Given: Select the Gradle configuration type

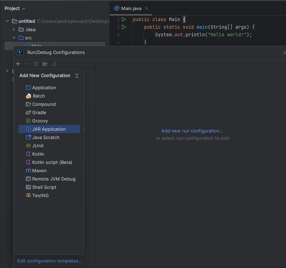Looking at the screenshot, I should click(x=49, y=113).
